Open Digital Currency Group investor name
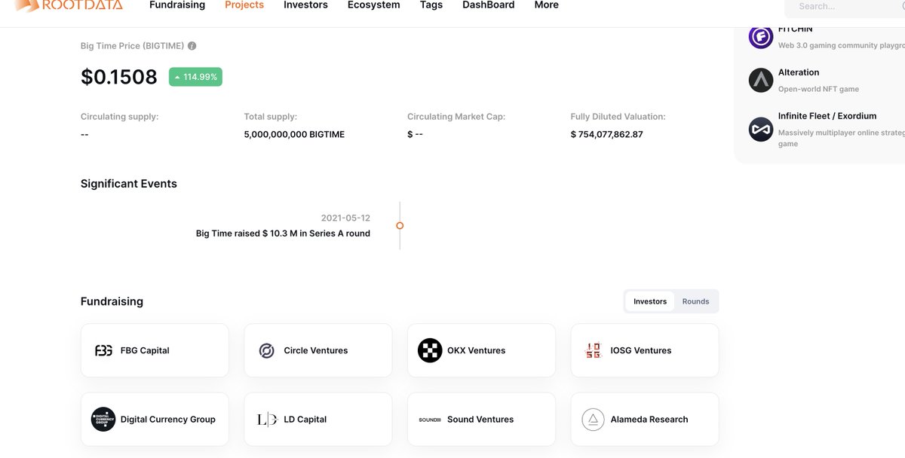905x458 pixels. pos(168,419)
